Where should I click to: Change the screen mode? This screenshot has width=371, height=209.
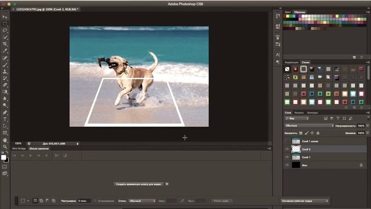pyautogui.click(x=5, y=174)
